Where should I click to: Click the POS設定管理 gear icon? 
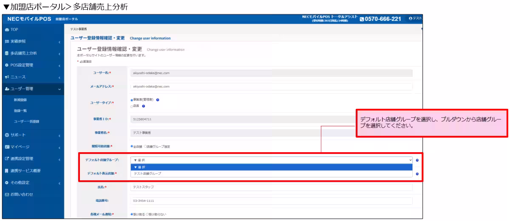pos(7,65)
